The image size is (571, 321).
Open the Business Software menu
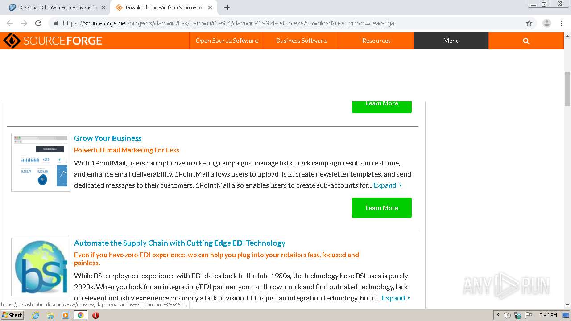point(301,41)
